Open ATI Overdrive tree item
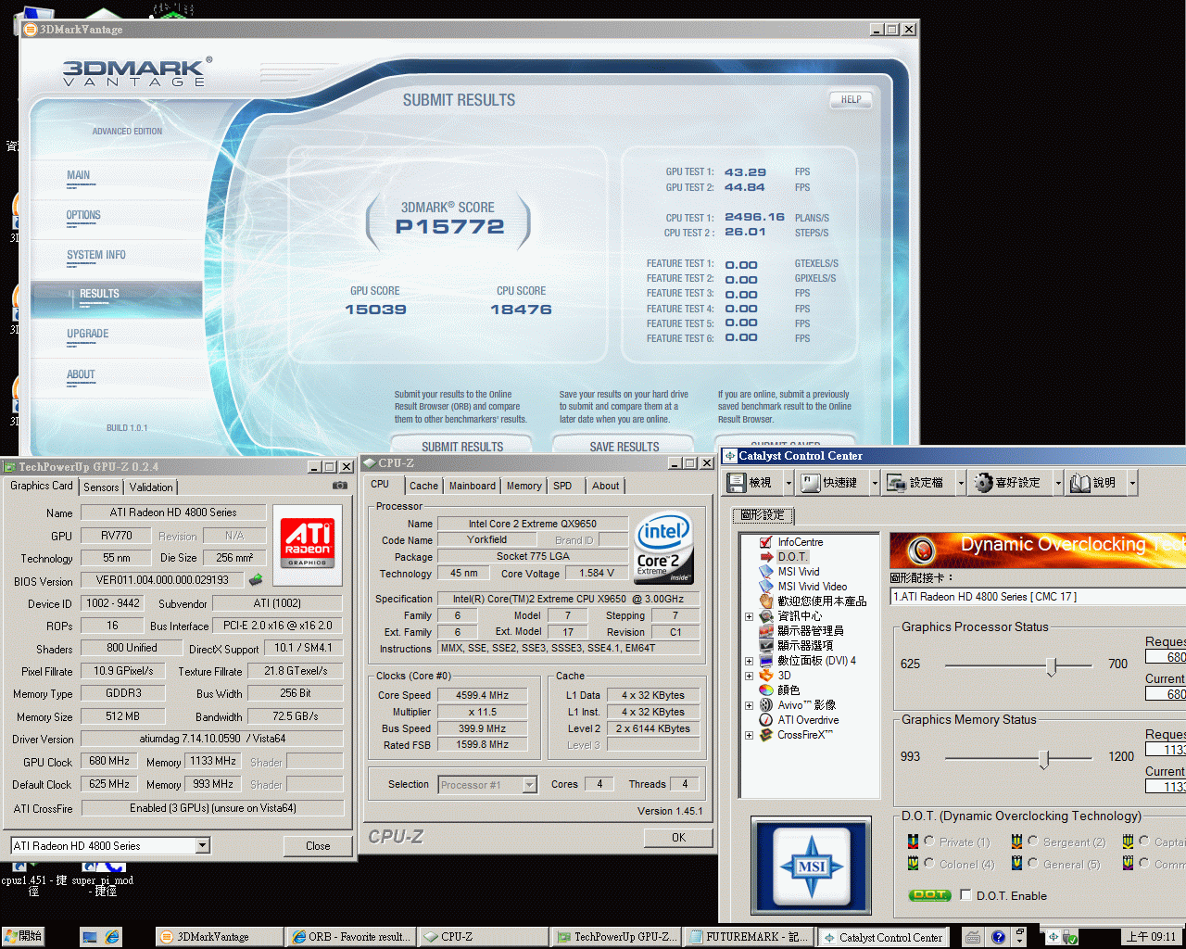1186x949 pixels. (808, 720)
